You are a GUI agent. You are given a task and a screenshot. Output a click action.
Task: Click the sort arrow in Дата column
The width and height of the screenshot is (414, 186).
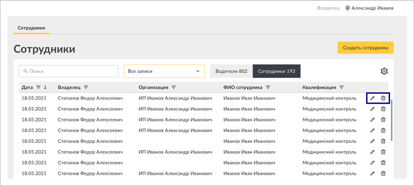pyautogui.click(x=45, y=87)
